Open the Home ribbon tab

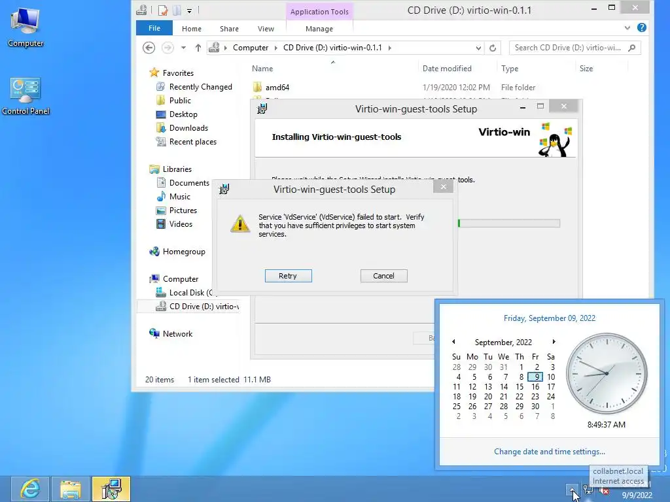pos(192,29)
